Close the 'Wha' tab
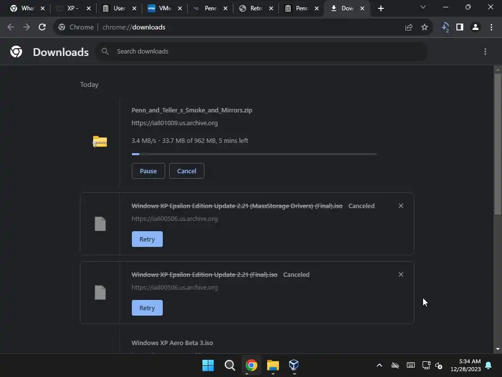Viewport: 502px width, 377px height. tap(43, 8)
